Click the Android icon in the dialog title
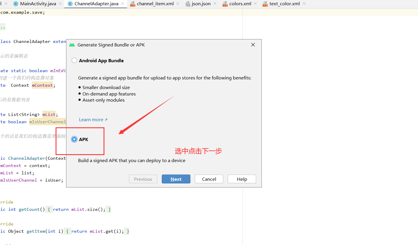 (x=72, y=45)
